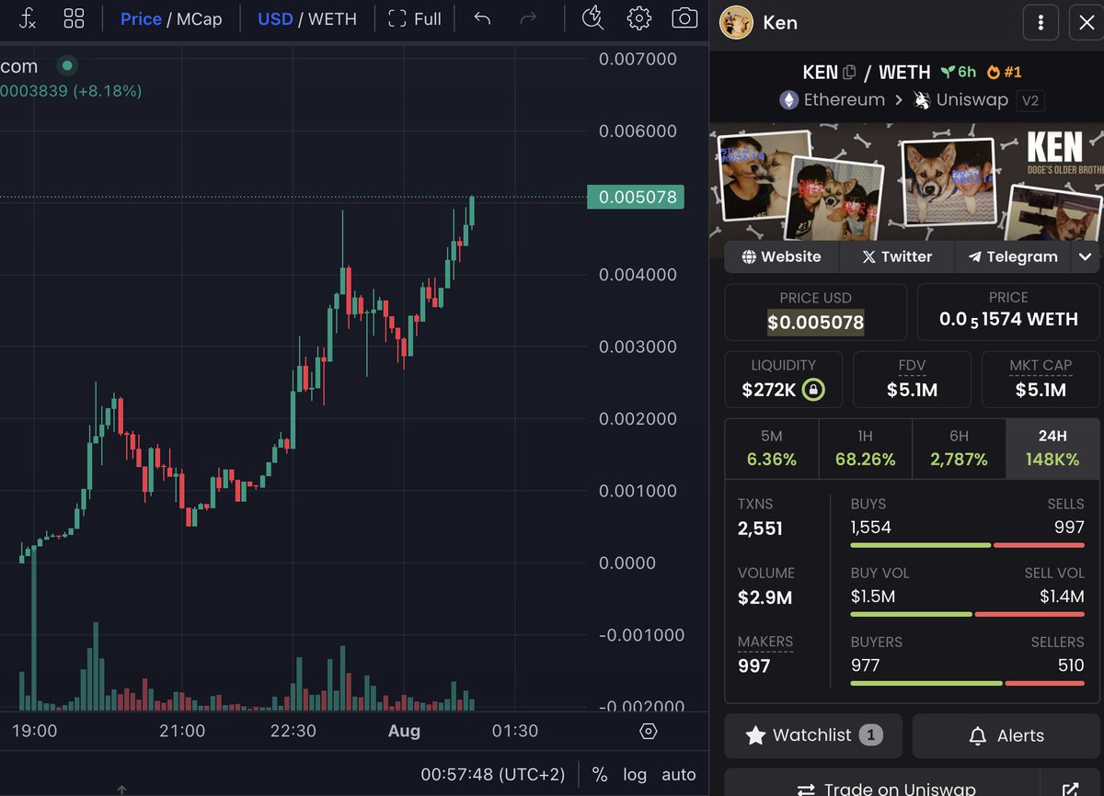Toggle the chart legend status dot

pos(66,66)
